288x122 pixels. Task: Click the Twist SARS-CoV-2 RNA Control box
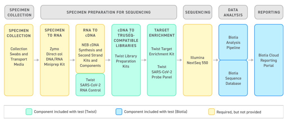coord(90,85)
